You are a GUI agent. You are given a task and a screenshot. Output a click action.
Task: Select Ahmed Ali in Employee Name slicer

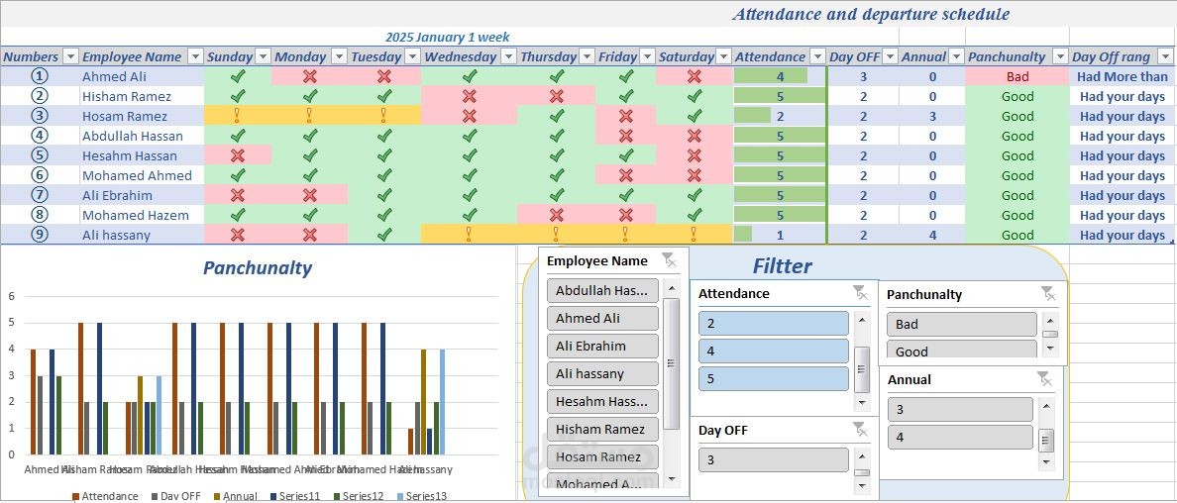[602, 318]
